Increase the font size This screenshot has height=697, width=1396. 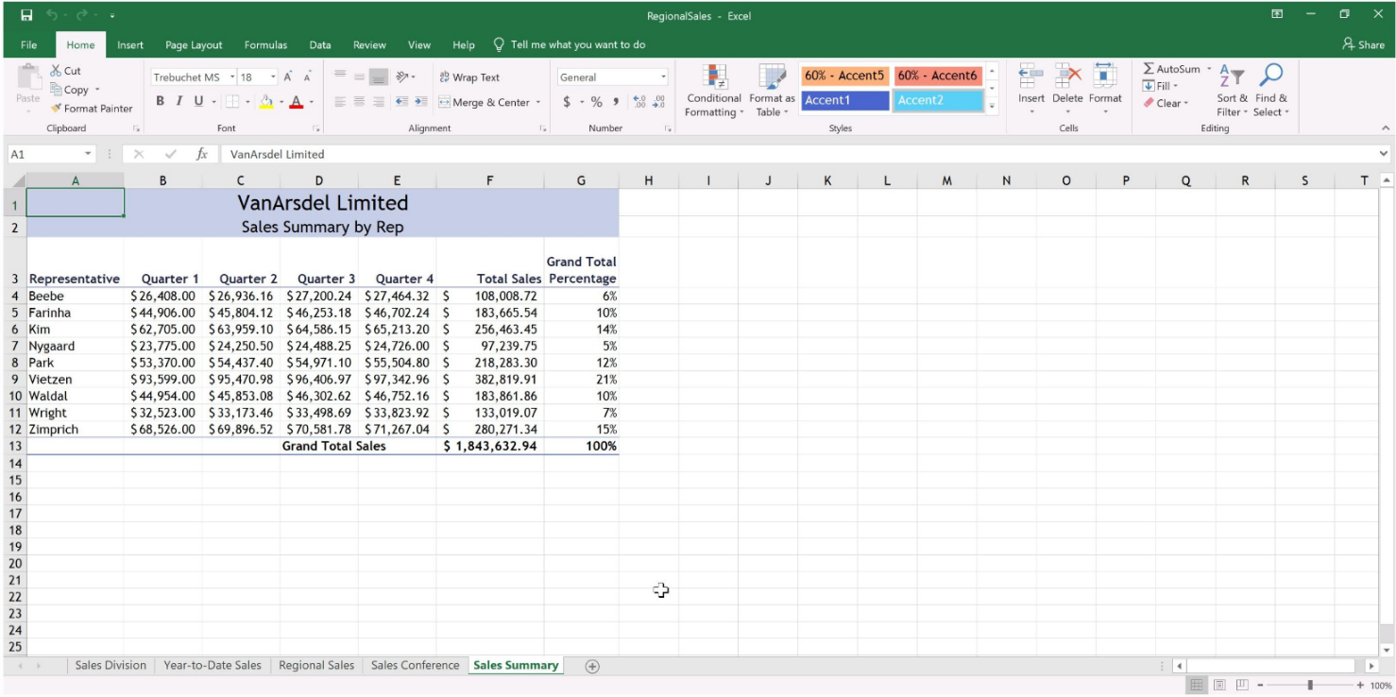pyautogui.click(x=289, y=77)
